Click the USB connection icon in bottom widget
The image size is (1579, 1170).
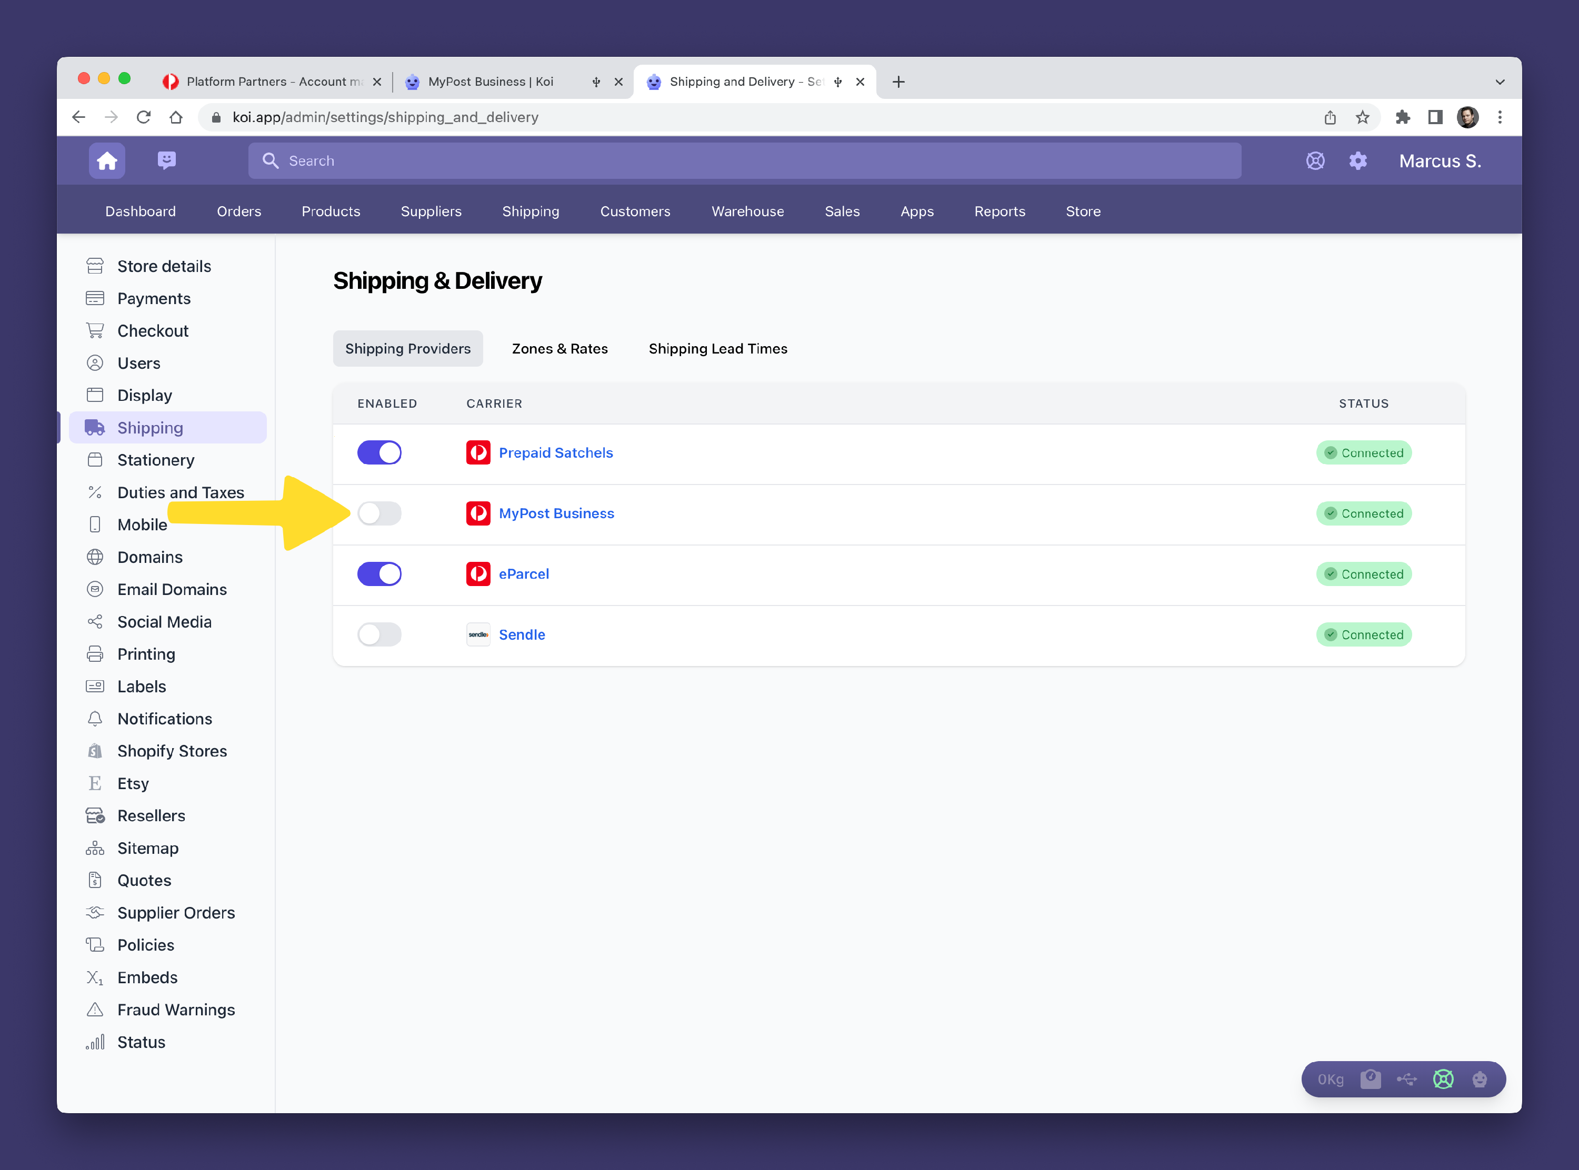click(1406, 1078)
